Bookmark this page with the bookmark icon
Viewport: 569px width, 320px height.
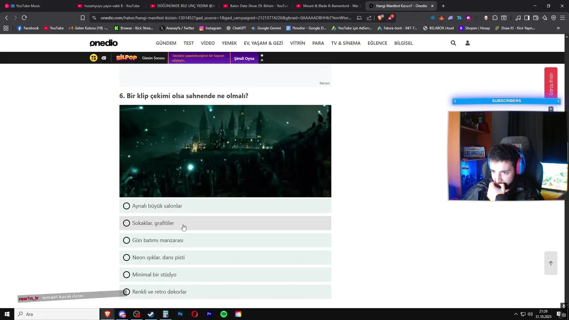[x=82, y=18]
